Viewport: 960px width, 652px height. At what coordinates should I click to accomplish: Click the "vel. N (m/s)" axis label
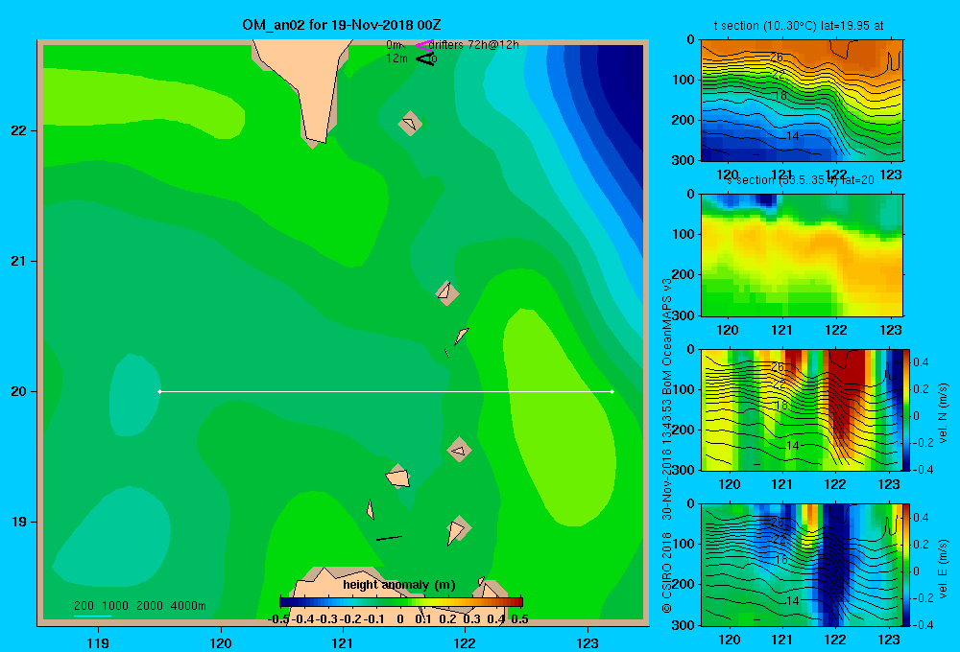pos(943,413)
